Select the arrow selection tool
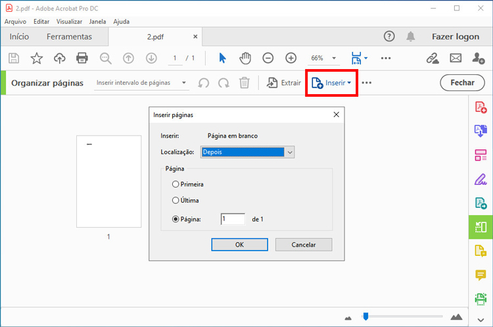This screenshot has height=327, width=493. (222, 58)
